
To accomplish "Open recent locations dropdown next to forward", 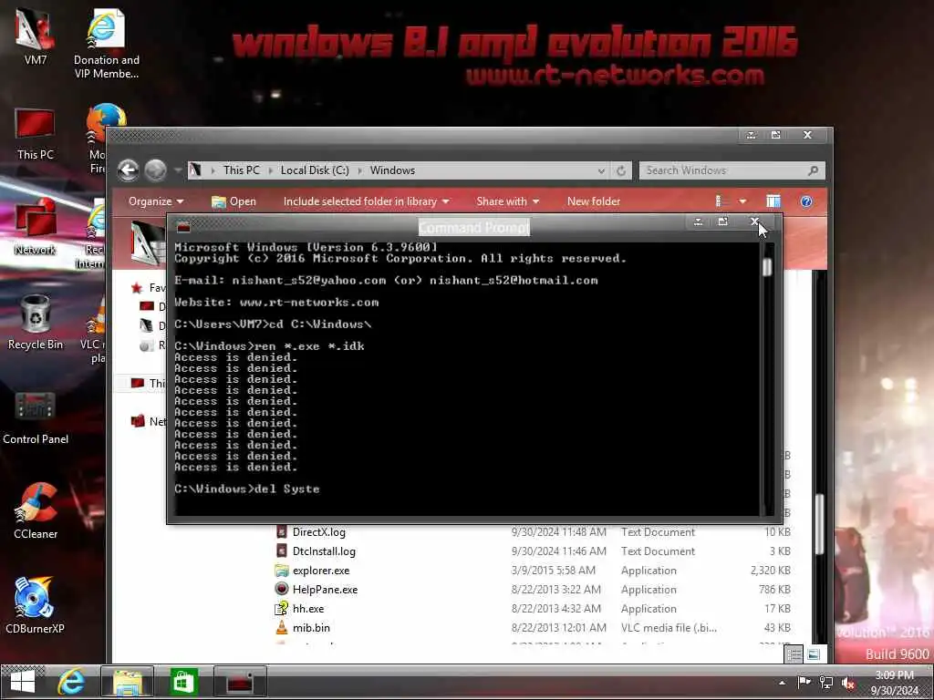I will click(178, 170).
